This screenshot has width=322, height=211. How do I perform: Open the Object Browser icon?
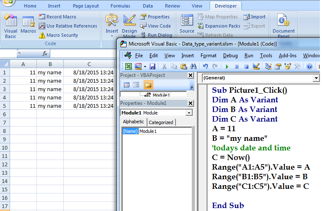click(x=288, y=66)
